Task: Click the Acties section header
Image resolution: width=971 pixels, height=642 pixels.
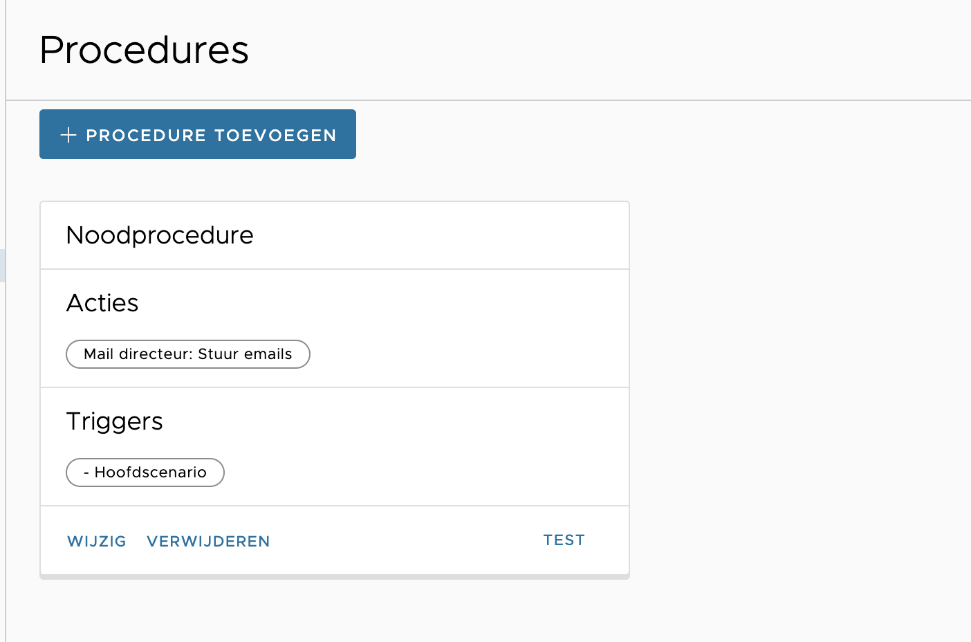Action: click(x=102, y=302)
